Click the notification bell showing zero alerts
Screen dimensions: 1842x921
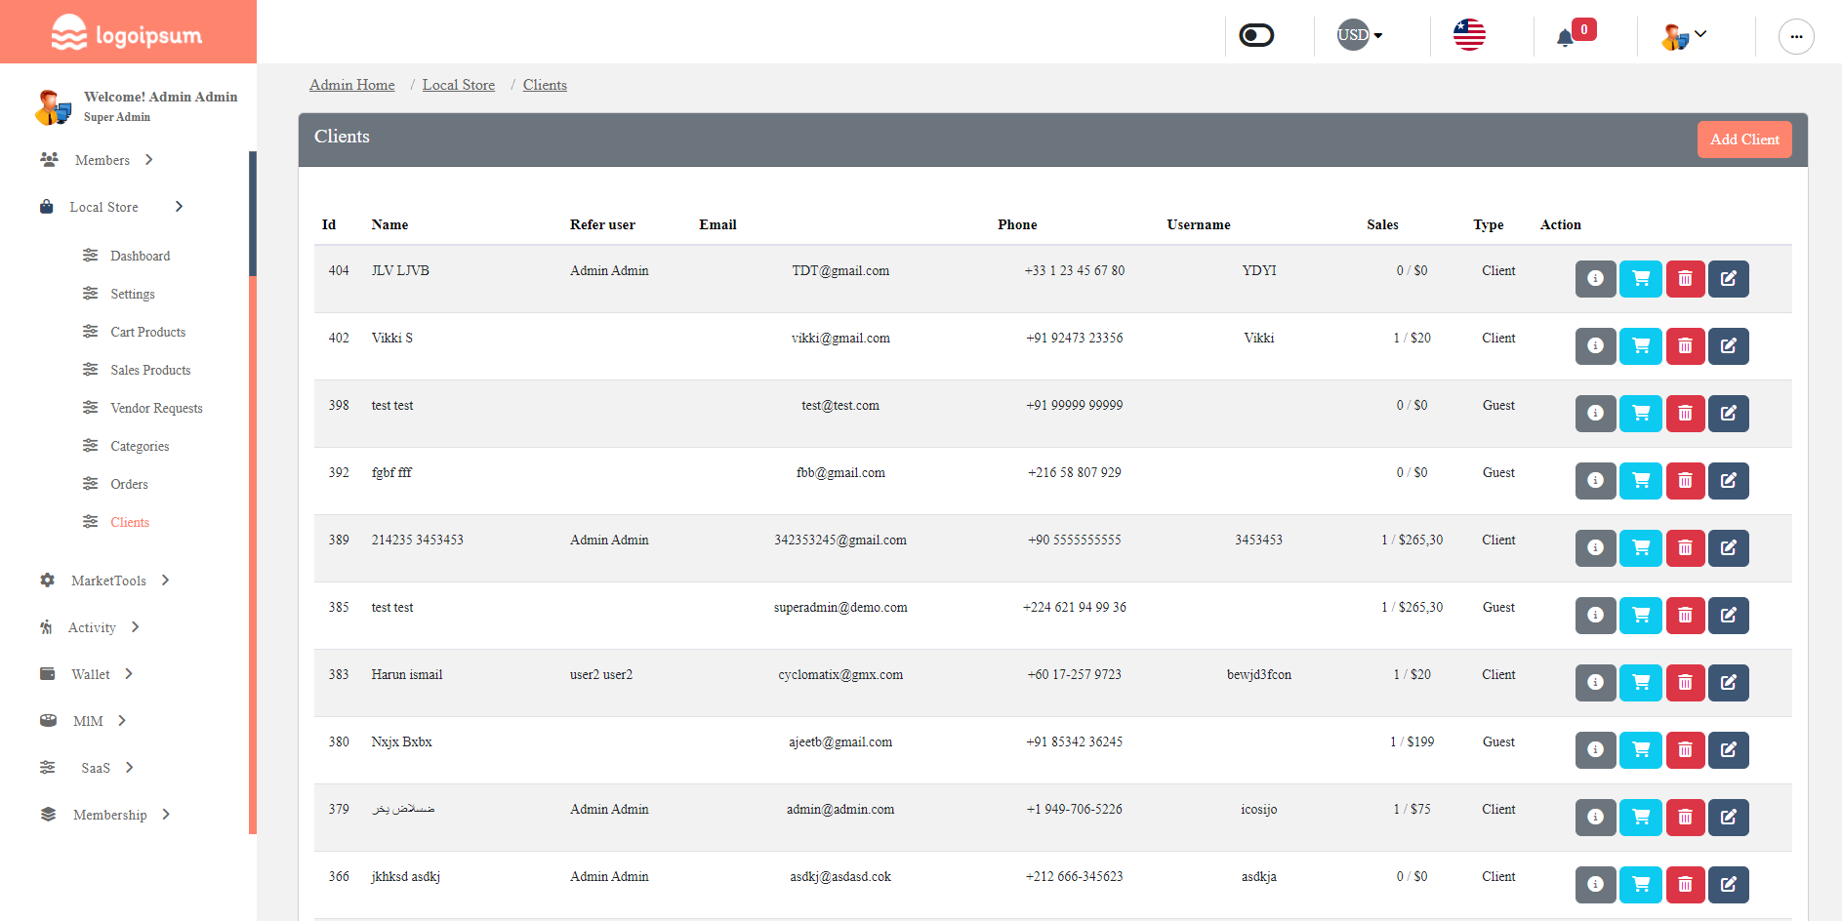pyautogui.click(x=1565, y=36)
